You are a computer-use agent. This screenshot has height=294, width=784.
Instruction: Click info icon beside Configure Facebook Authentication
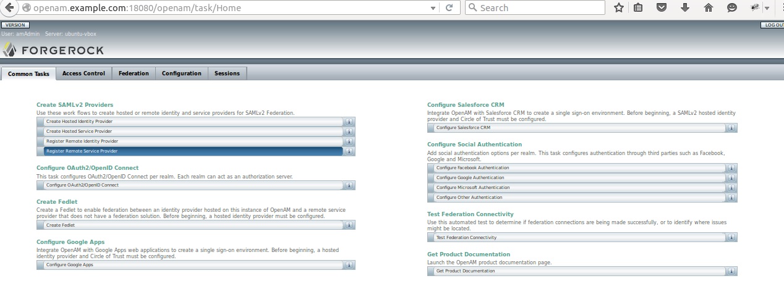tap(731, 168)
